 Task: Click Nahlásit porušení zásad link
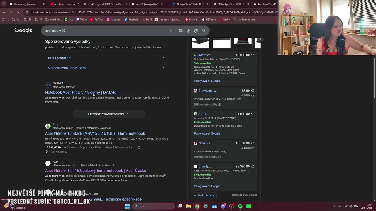tap(245, 195)
